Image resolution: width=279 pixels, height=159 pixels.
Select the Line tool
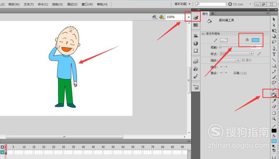coord(274,60)
